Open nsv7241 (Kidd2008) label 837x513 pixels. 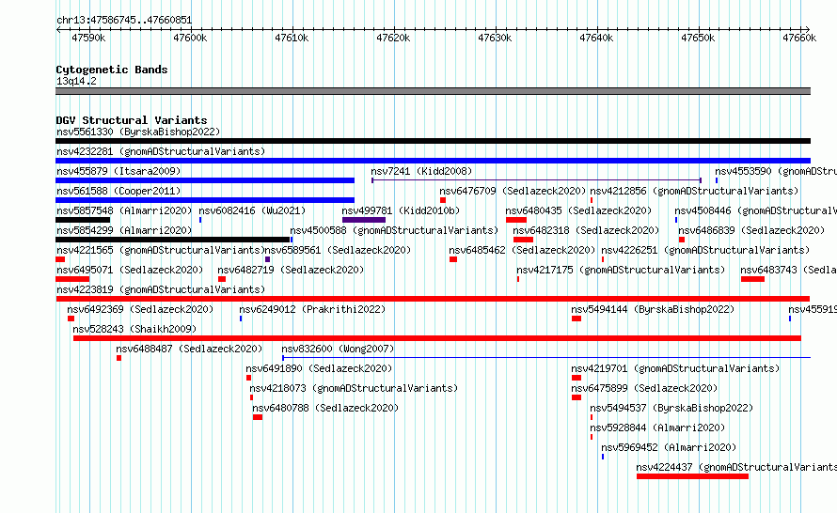coord(421,171)
